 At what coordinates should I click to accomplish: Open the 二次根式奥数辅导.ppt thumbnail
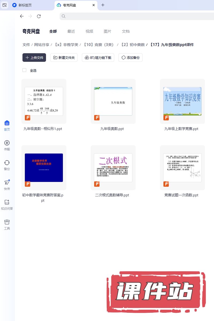click(x=113, y=167)
